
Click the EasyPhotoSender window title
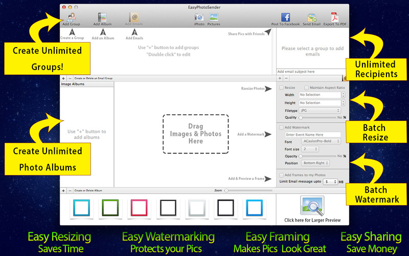(204, 7)
